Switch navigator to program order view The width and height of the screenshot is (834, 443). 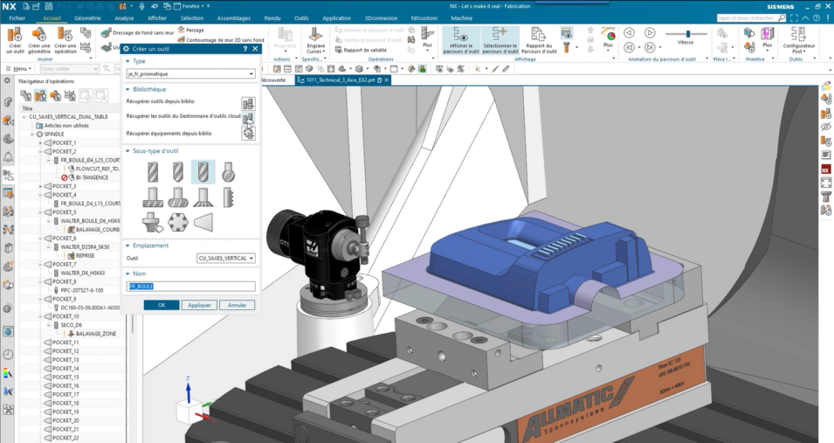click(25, 96)
